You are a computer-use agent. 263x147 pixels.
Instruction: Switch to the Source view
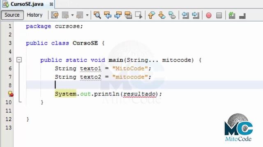click(x=12, y=15)
